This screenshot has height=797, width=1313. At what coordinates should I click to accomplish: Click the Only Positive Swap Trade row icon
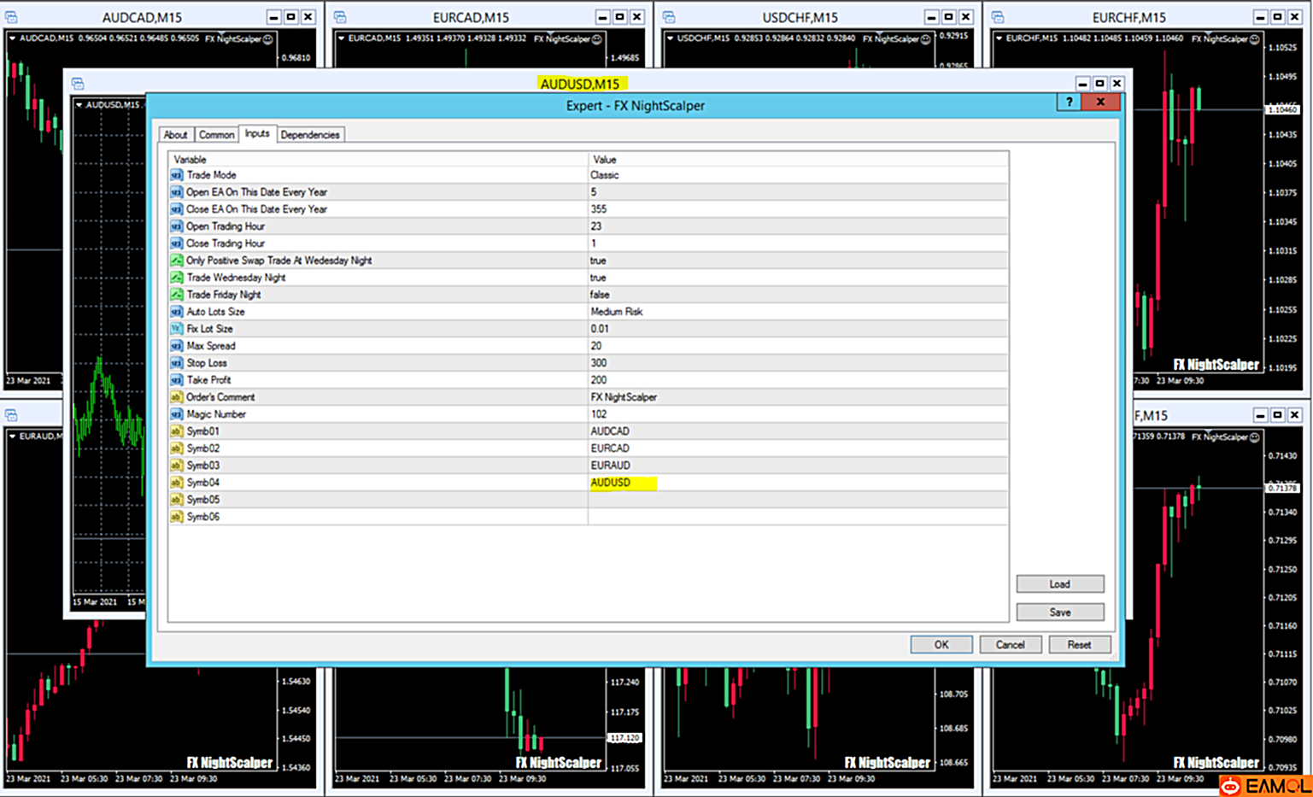pyautogui.click(x=177, y=261)
